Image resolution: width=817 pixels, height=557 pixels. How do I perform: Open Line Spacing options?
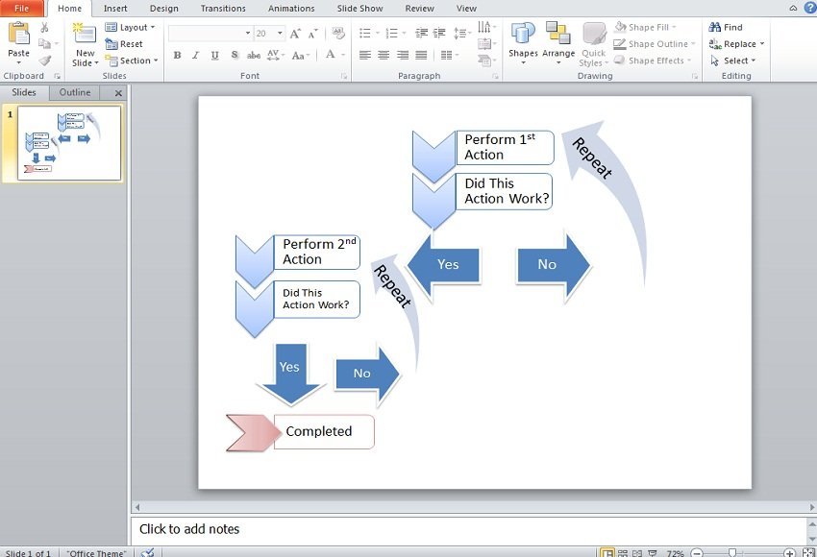click(461, 34)
